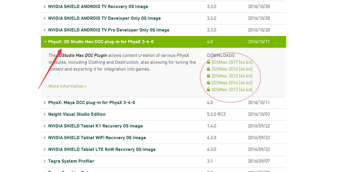Click lock icon beside 3DSMax 2013

pyautogui.click(x=208, y=89)
